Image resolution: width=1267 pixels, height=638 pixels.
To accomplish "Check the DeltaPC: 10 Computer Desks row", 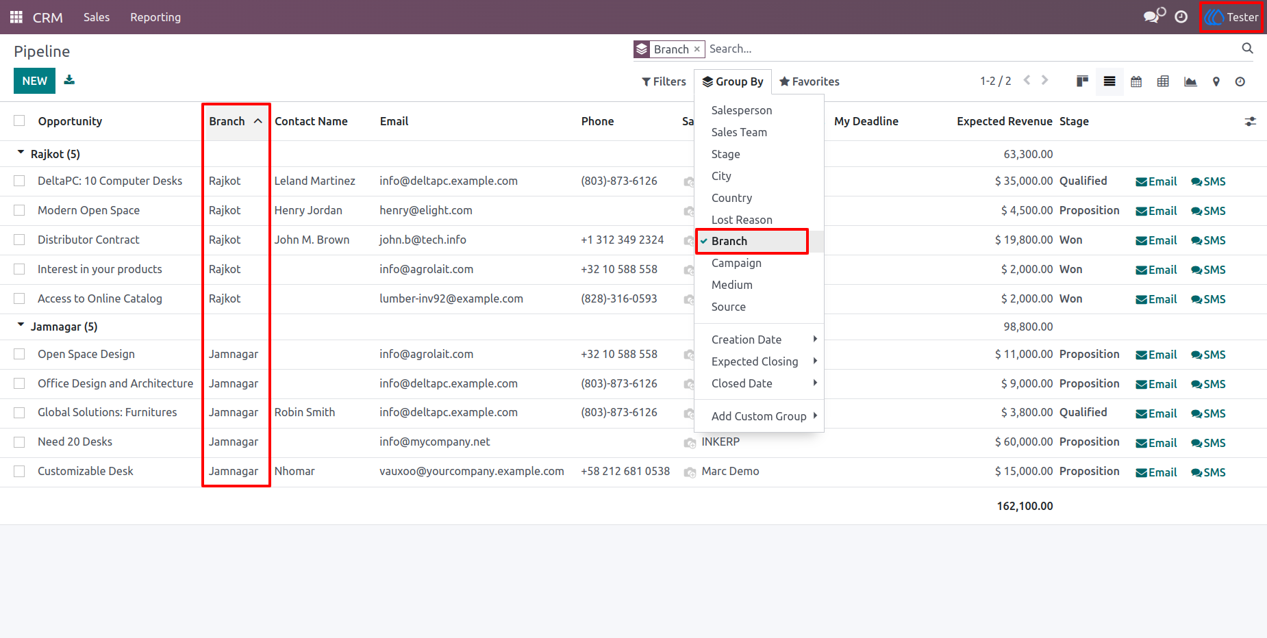I will [x=19, y=181].
